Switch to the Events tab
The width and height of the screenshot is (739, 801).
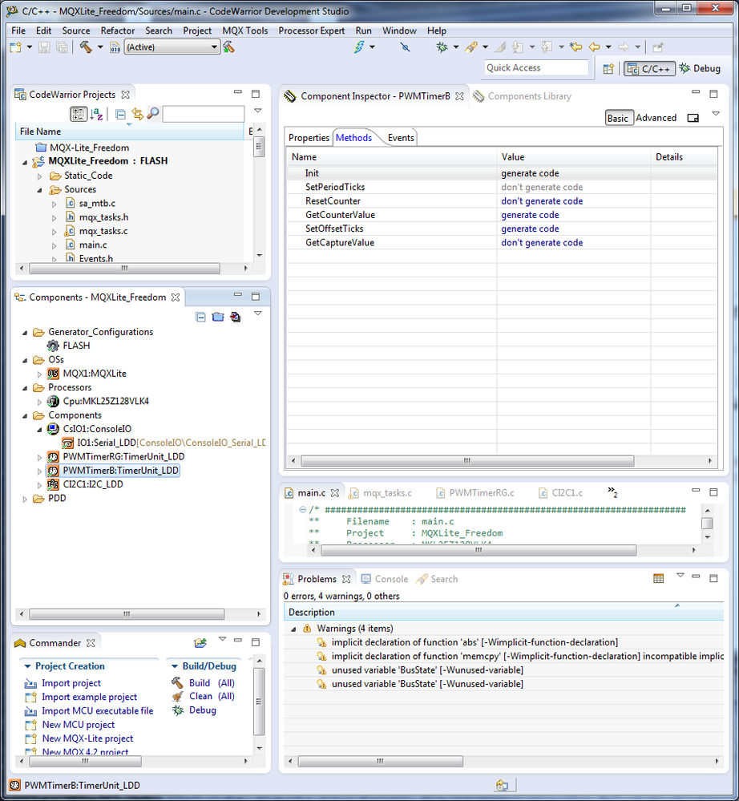coord(401,138)
